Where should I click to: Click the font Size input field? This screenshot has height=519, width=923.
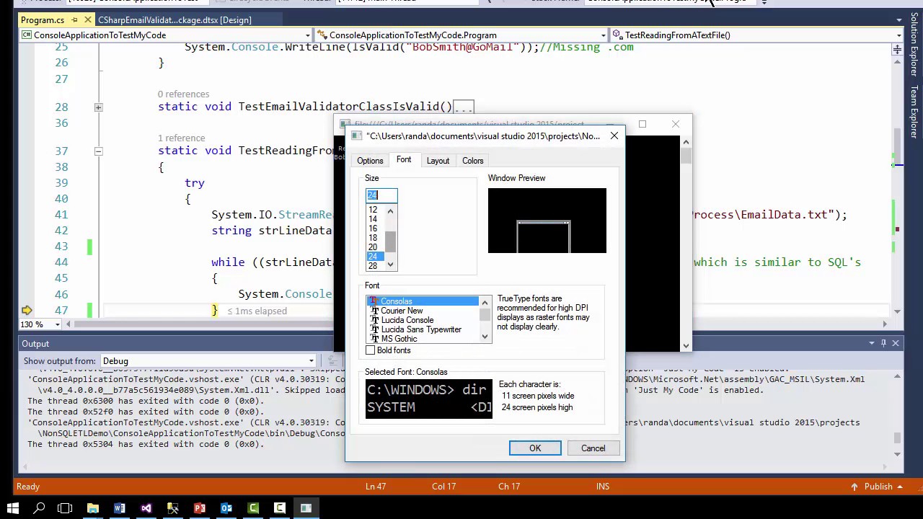point(381,195)
